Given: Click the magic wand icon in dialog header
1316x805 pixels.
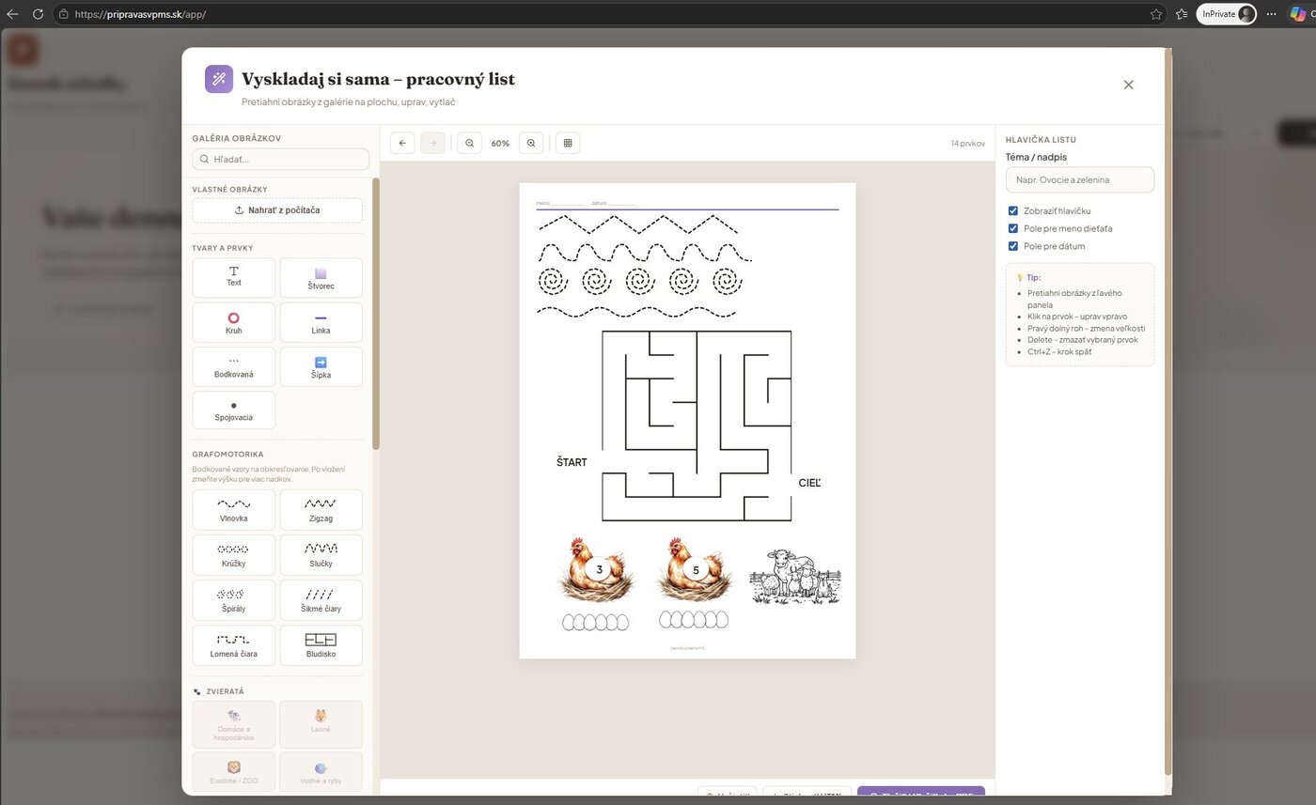Looking at the screenshot, I should pos(219,79).
